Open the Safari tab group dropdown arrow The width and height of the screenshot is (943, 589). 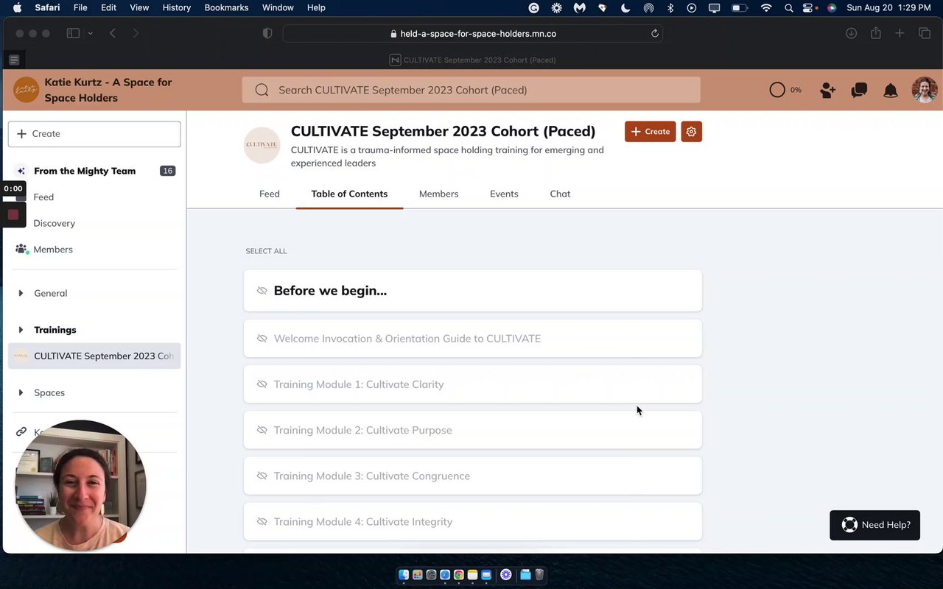click(x=91, y=33)
